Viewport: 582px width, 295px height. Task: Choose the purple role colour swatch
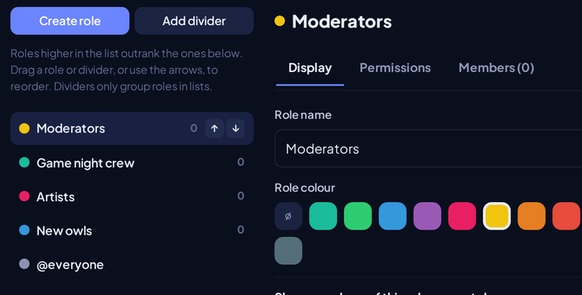(428, 216)
